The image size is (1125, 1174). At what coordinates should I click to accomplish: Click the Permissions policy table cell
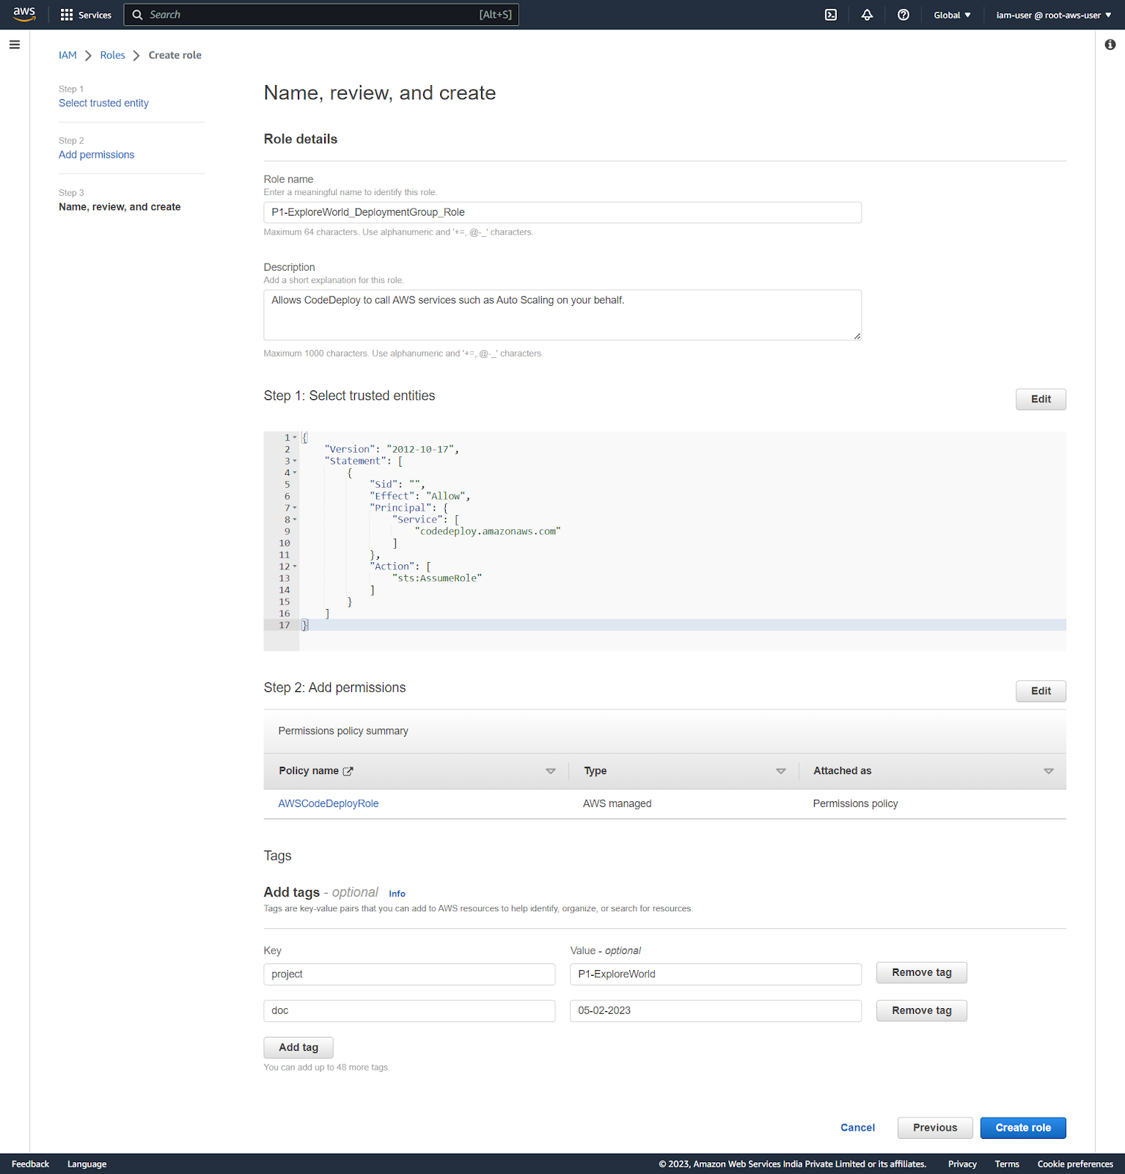click(x=855, y=803)
